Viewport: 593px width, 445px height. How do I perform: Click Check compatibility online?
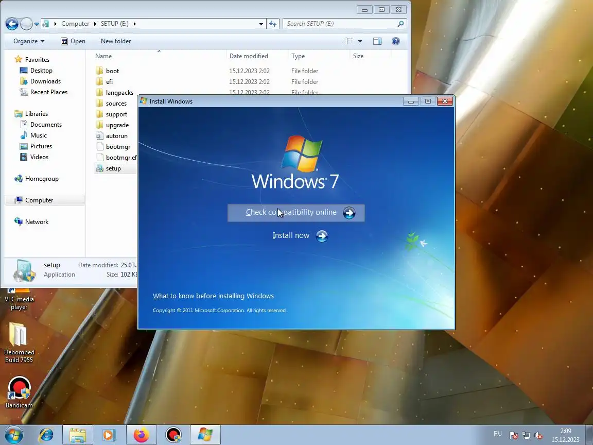pyautogui.click(x=296, y=213)
